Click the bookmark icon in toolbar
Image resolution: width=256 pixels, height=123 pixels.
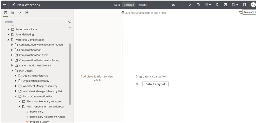click(x=244, y=5)
